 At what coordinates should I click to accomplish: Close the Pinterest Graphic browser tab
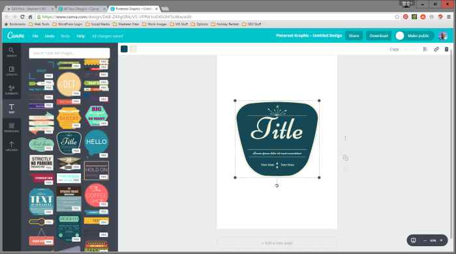click(156, 9)
